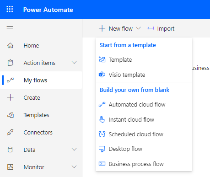
Task: Toggle the New flow dropdown arrow
Action: tap(138, 28)
